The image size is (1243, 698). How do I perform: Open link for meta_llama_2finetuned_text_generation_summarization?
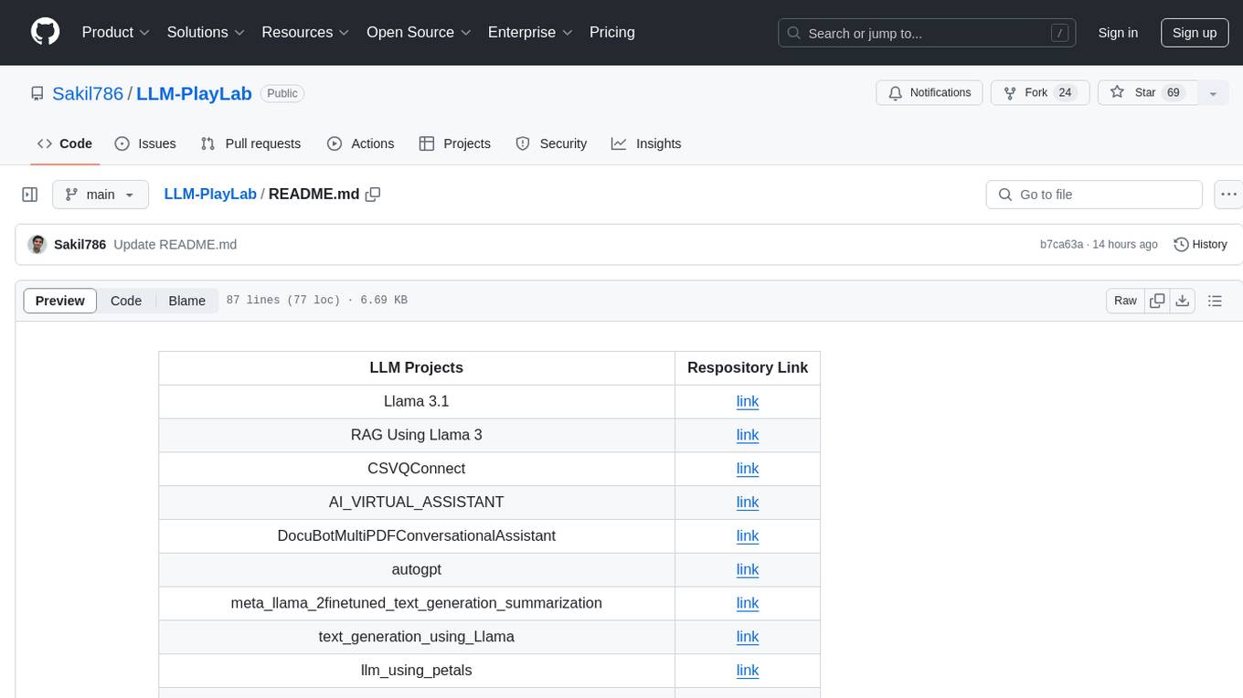pyautogui.click(x=748, y=603)
